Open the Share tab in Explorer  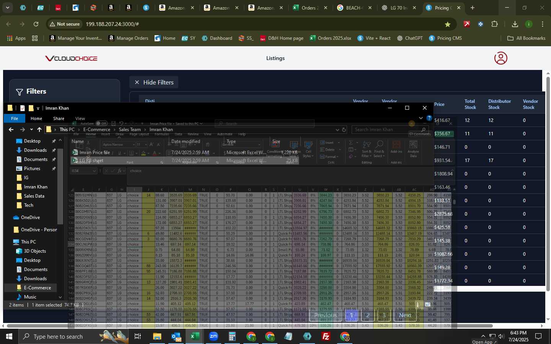click(x=59, y=118)
